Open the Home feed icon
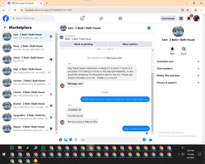The height and width of the screenshot is (164, 205). click(82, 18)
